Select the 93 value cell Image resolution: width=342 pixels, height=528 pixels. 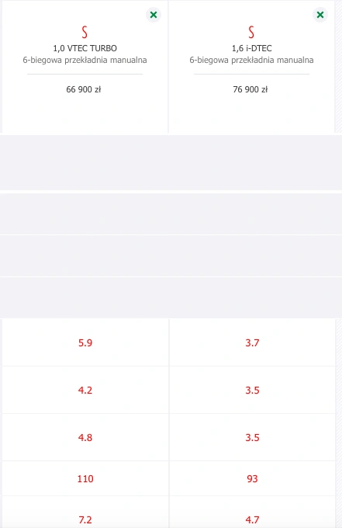252,478
